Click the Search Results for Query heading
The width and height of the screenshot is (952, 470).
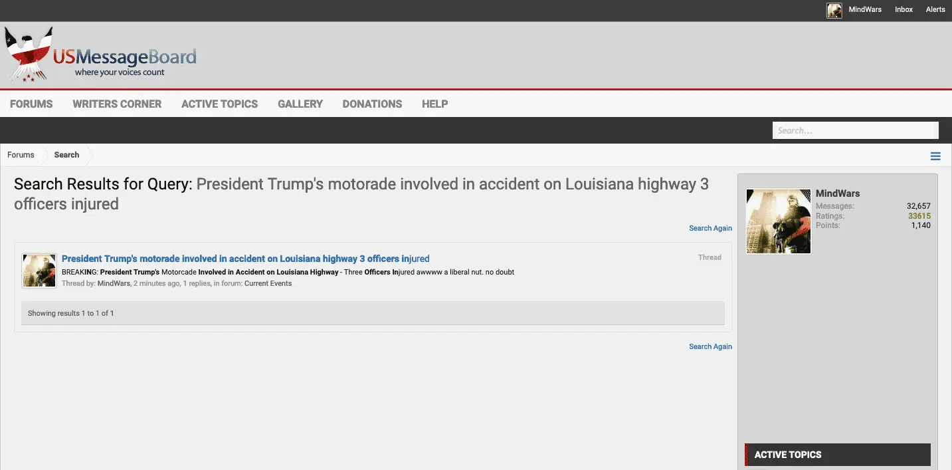(x=361, y=194)
